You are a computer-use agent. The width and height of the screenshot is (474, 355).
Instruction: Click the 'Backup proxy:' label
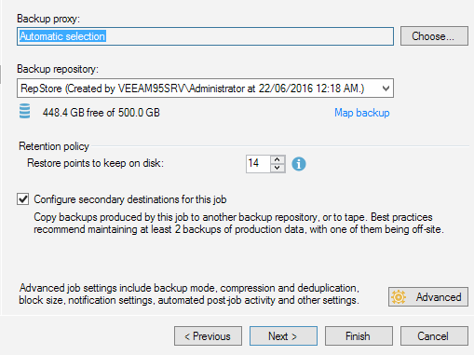point(48,19)
